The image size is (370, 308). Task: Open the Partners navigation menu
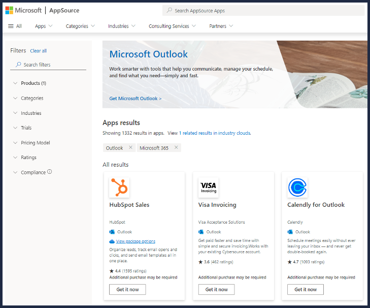pos(221,26)
